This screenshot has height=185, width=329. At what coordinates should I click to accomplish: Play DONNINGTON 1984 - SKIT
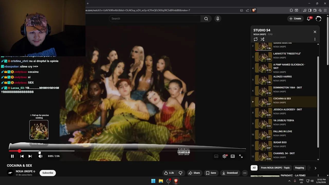coord(284,91)
